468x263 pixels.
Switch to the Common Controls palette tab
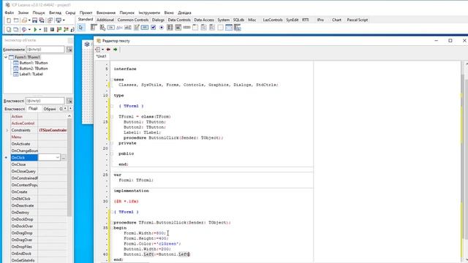click(133, 20)
